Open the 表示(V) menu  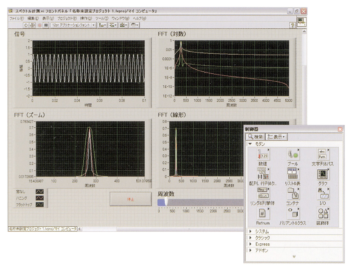click(x=48, y=18)
